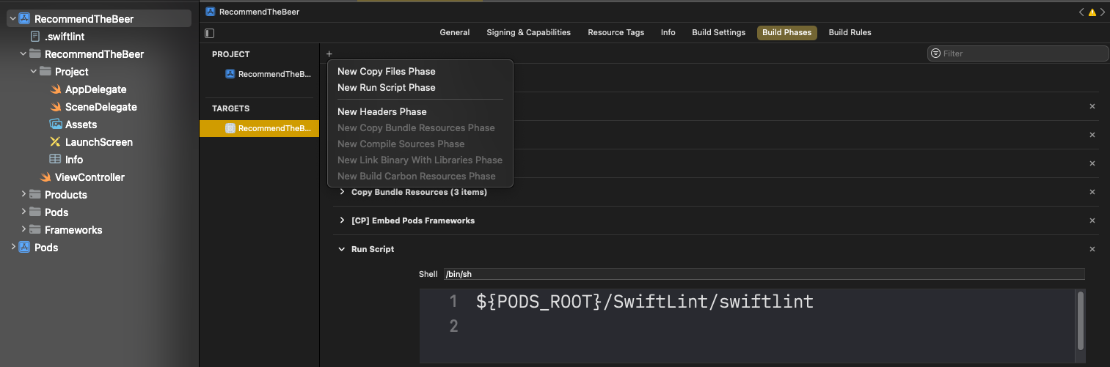1110x367 pixels.
Task: Collapse the Project folder
Action: tap(33, 72)
